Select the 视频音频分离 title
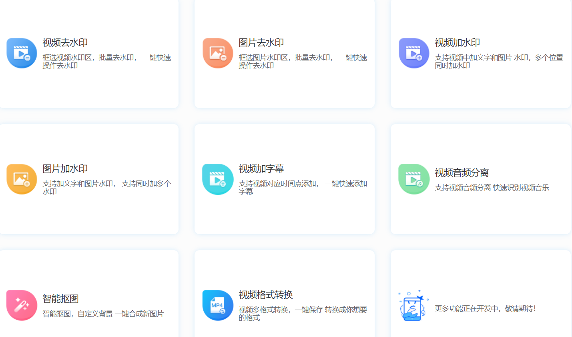Viewport: 572px width, 337px height. coord(462,173)
